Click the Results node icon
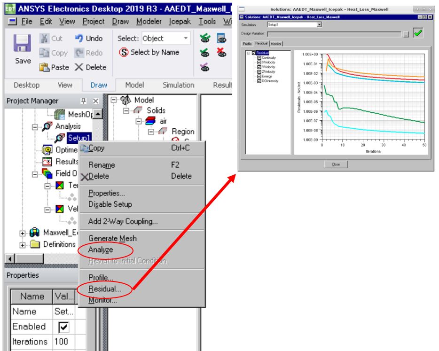The height and width of the screenshot is (351, 439). [47, 162]
